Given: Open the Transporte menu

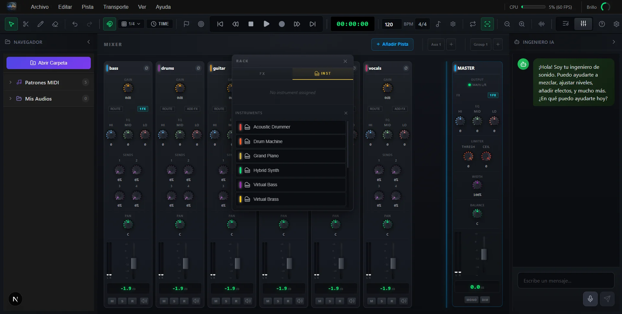Looking at the screenshot, I should [116, 7].
